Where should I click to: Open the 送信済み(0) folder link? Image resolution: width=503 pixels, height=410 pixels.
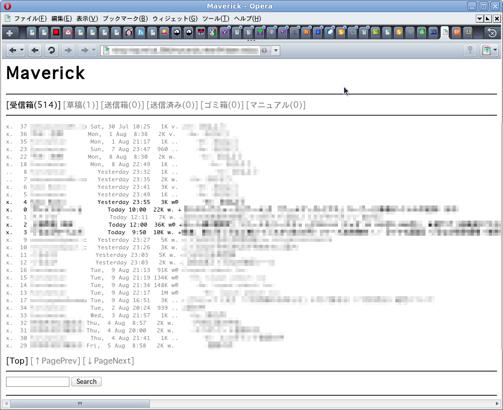click(172, 105)
